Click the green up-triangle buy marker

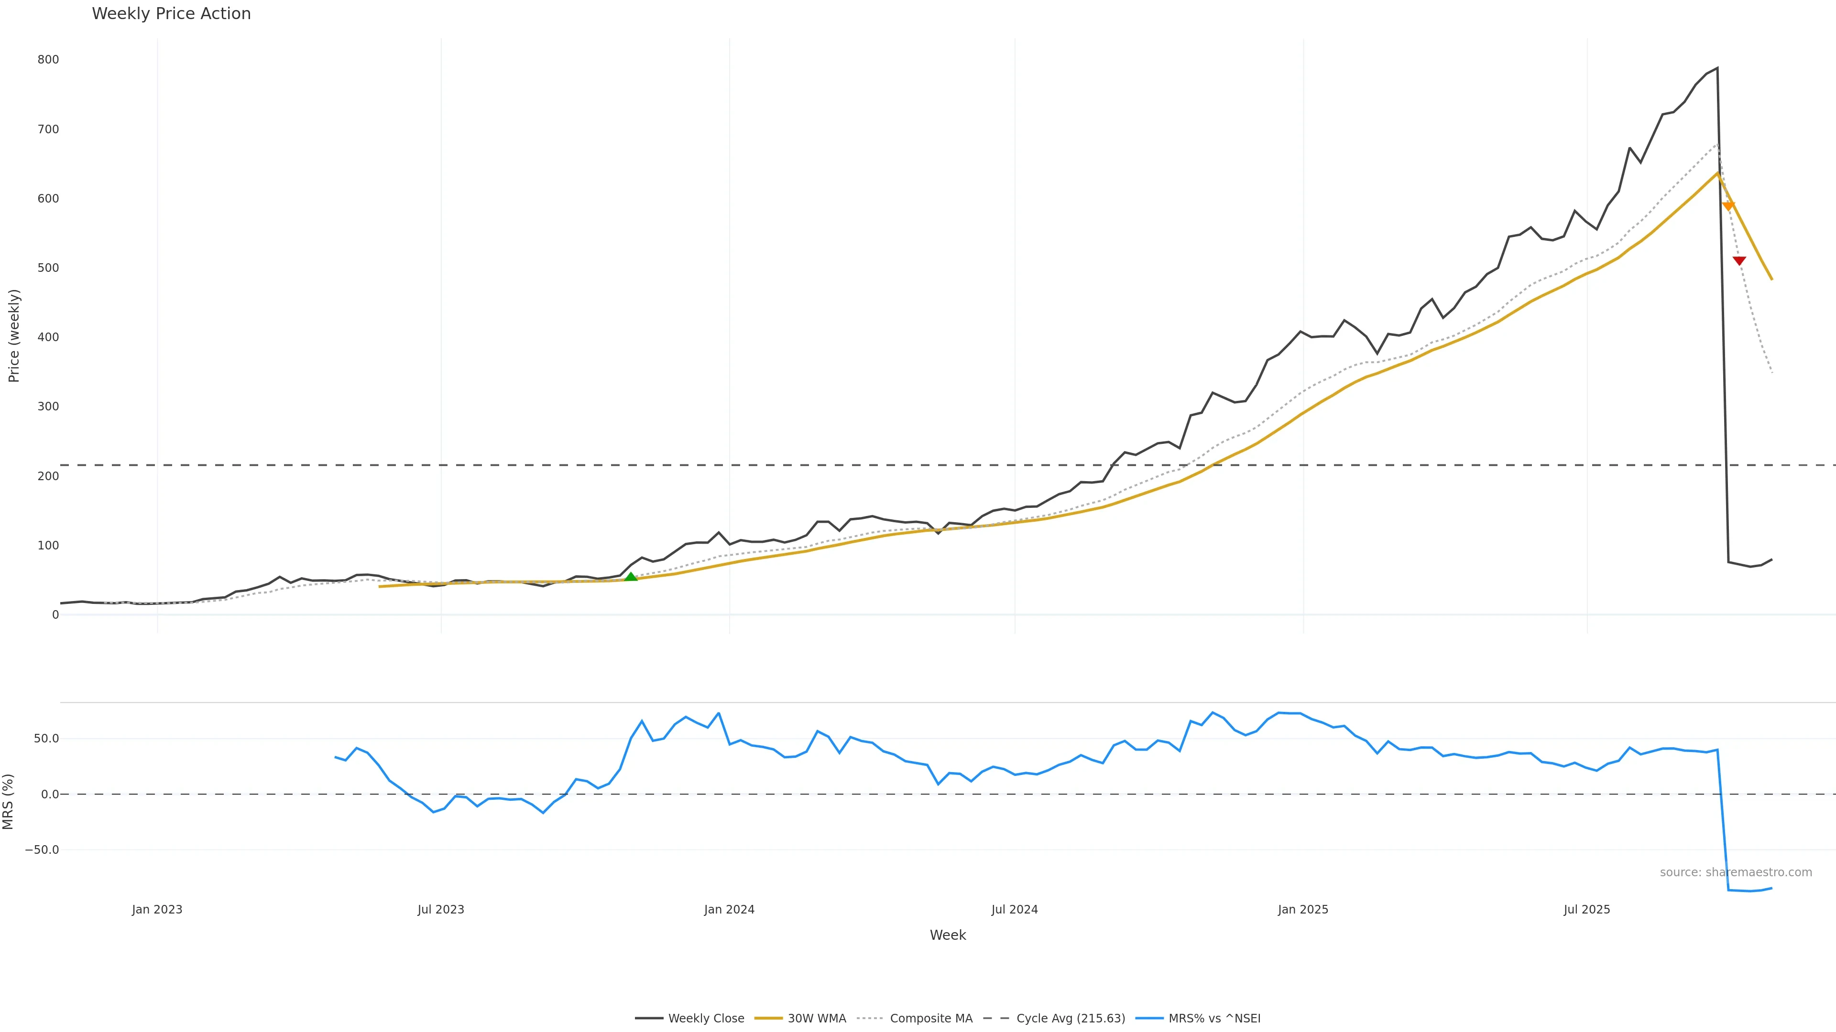631,577
